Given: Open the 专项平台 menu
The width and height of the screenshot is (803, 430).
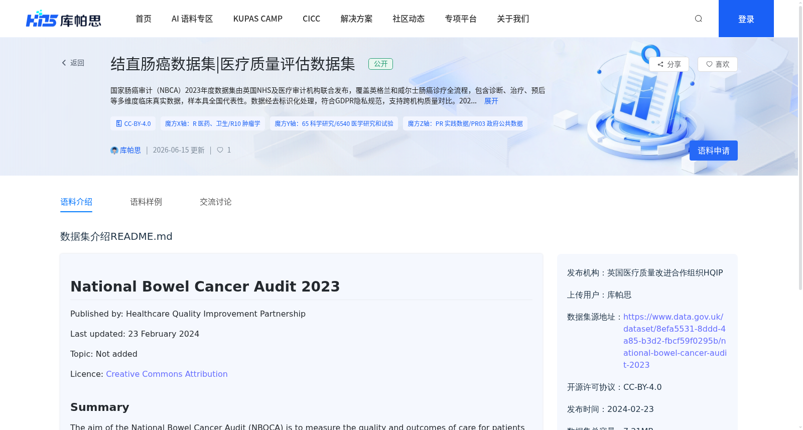Looking at the screenshot, I should point(461,19).
